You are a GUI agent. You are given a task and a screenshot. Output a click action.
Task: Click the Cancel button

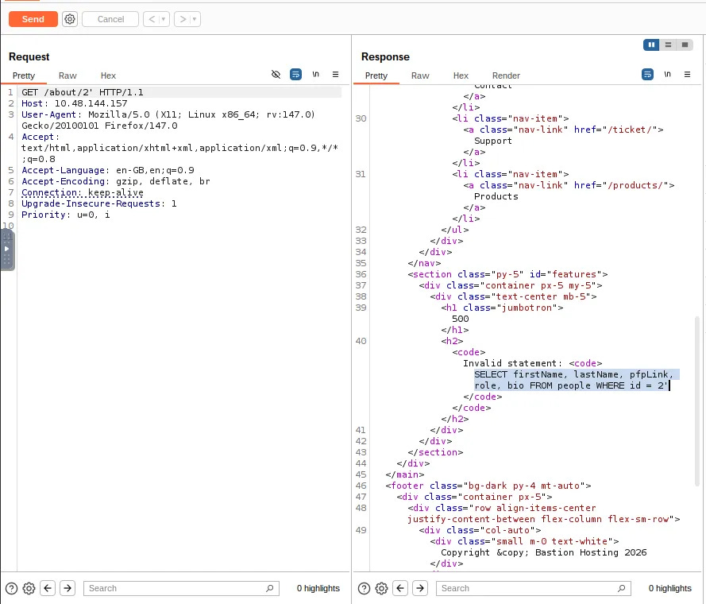click(110, 19)
